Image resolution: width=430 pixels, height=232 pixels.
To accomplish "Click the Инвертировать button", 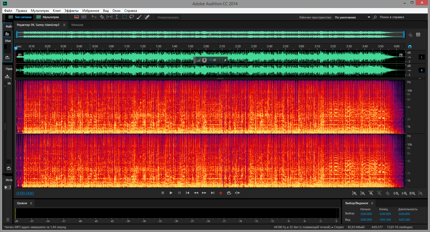I will point(168,17).
